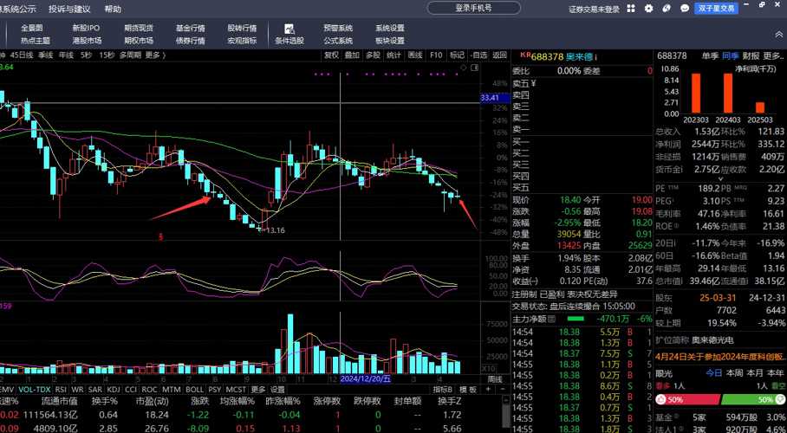Click the link/skin icon beside the gear

click(x=667, y=8)
